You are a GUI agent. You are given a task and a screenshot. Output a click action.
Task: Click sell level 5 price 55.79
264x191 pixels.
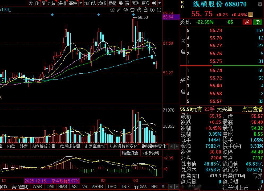216,30
